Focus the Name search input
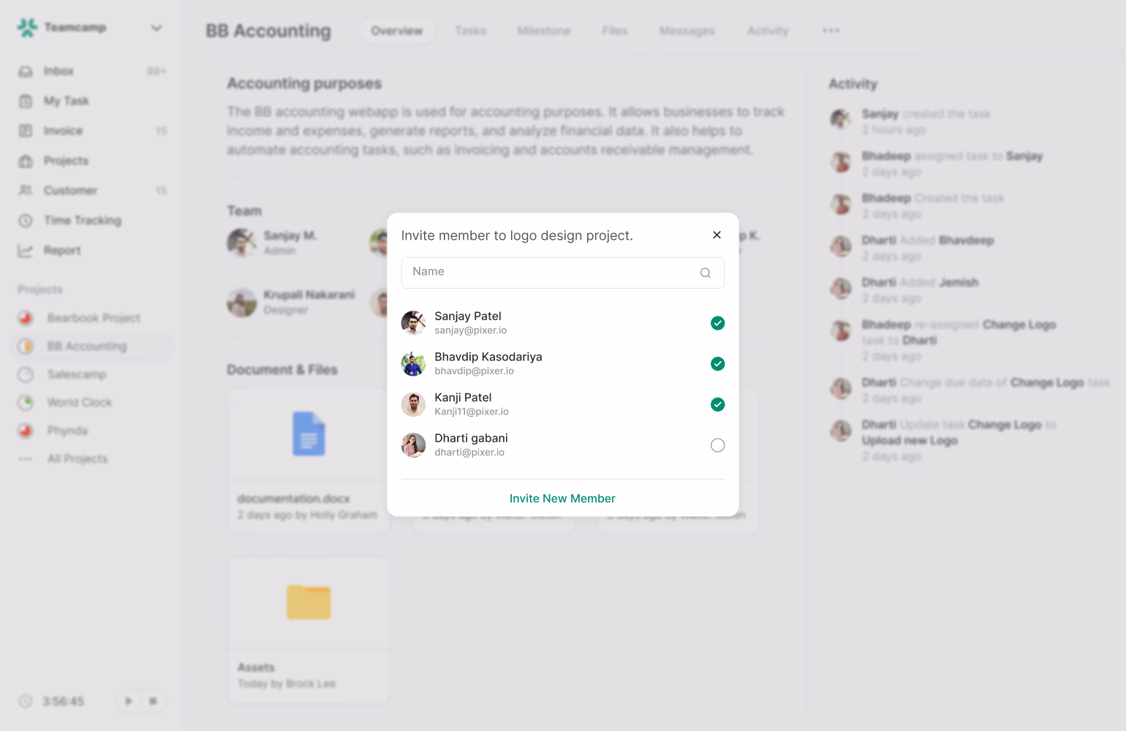This screenshot has height=731, width=1126. 562,273
